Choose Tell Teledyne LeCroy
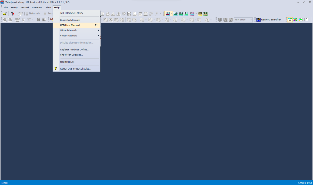 point(76,13)
